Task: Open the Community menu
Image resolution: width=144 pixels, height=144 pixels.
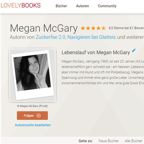Action: point(107,6)
